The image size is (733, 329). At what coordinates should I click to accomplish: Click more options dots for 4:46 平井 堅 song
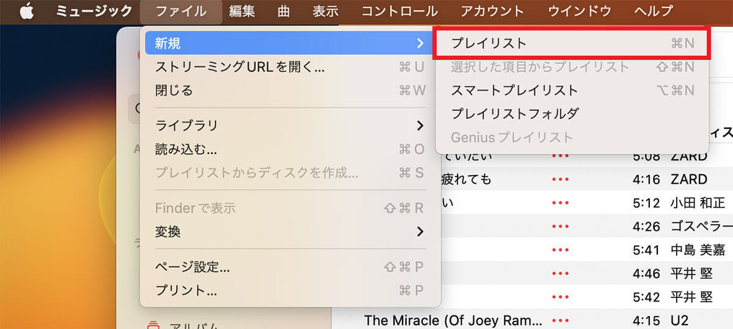pyautogui.click(x=560, y=273)
